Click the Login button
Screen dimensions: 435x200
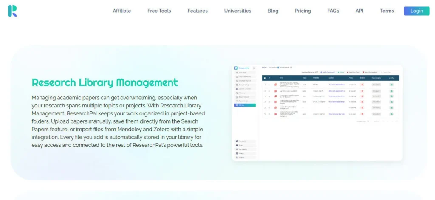pos(417,11)
